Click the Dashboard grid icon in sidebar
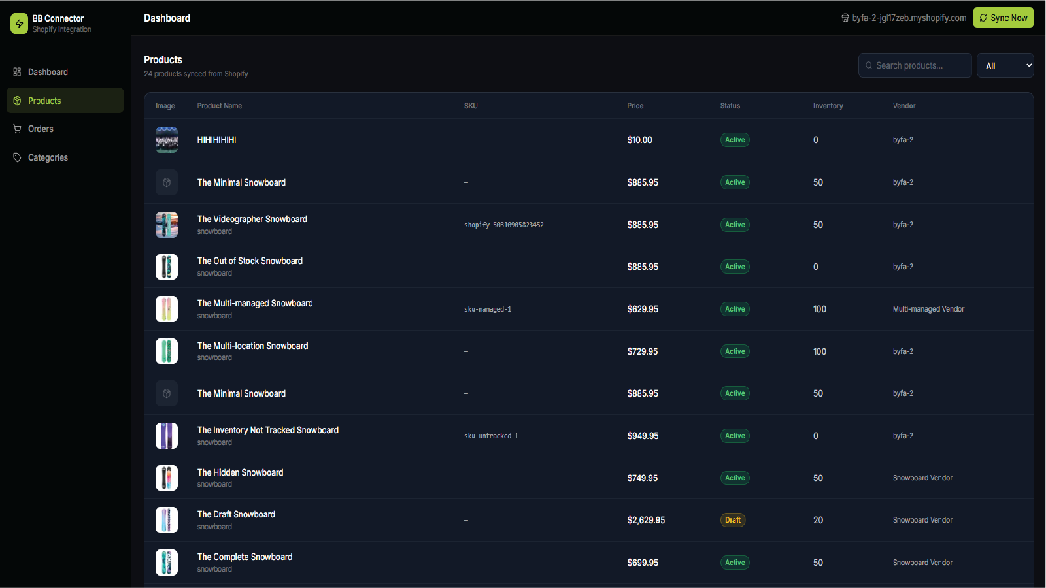1046x588 pixels. [x=17, y=72]
